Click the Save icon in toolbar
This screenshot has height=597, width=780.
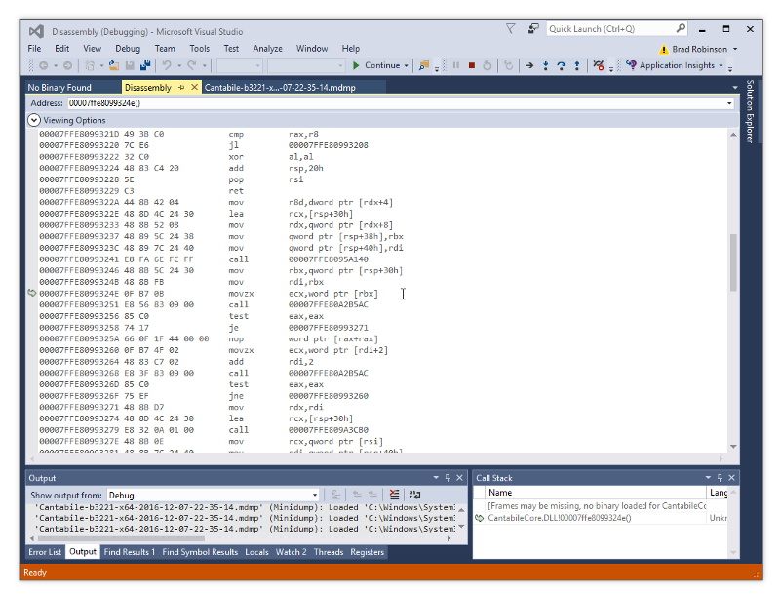point(130,65)
